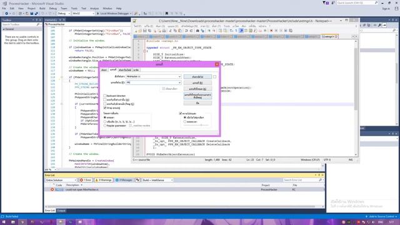Click the Save icon in Notepad++ toolbar
This screenshot has height=225, width=400.
(145, 31)
